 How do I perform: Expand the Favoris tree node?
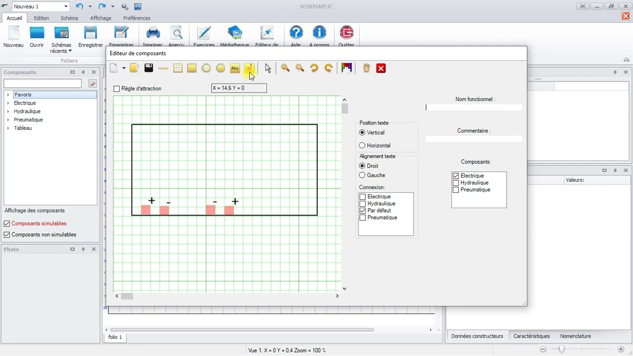pos(8,95)
